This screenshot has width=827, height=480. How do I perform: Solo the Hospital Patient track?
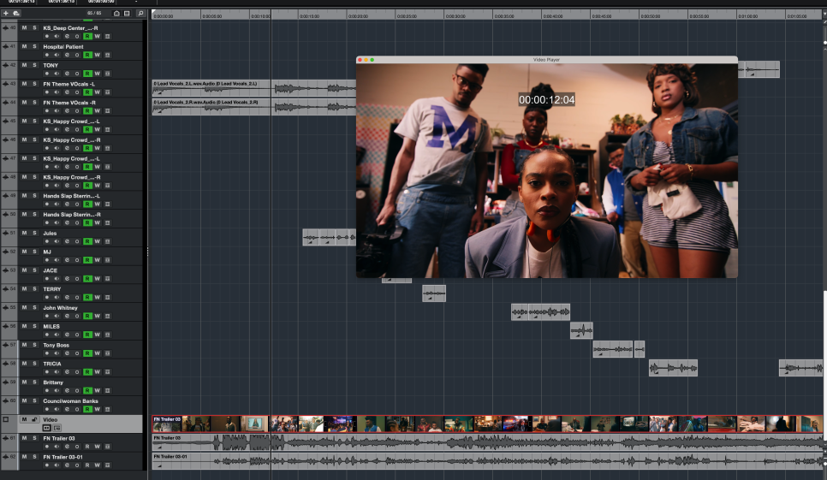pyautogui.click(x=34, y=46)
